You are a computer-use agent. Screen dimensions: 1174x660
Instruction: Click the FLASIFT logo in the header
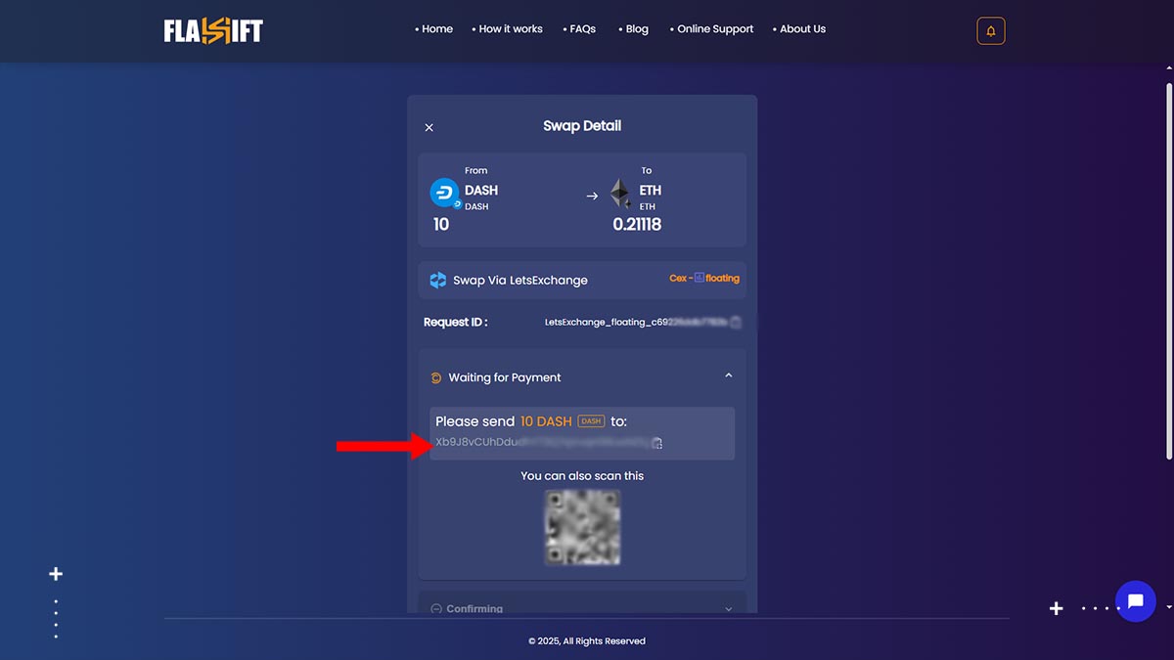pyautogui.click(x=212, y=29)
